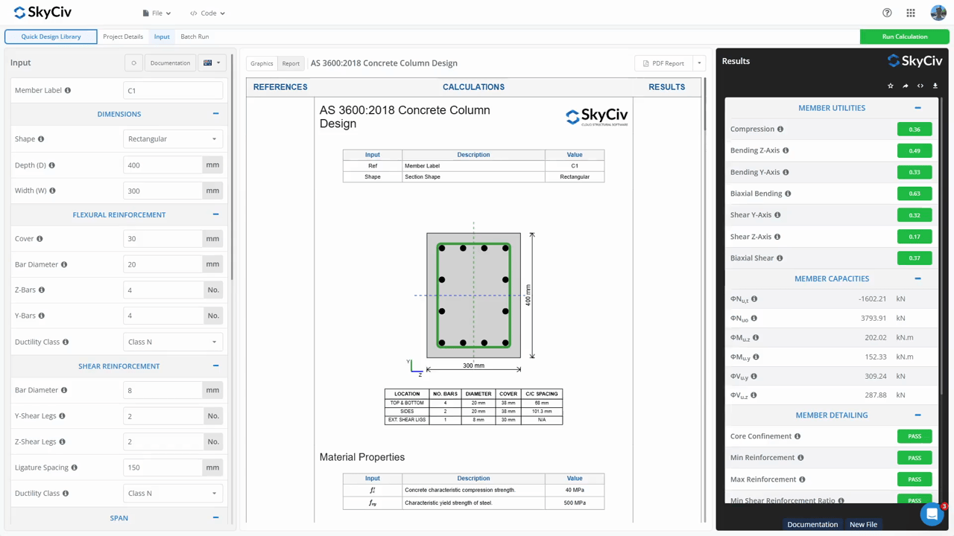Click the share arrow icon in Results
Screen dimensions: 954x536
[x=906, y=86]
